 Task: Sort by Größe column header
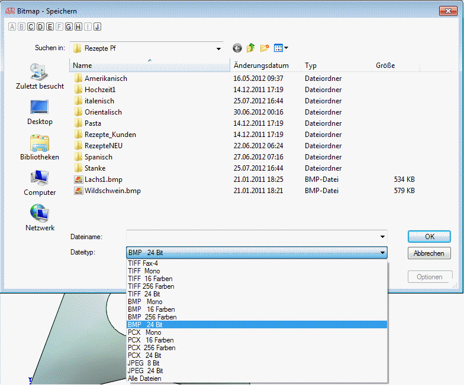(x=396, y=66)
